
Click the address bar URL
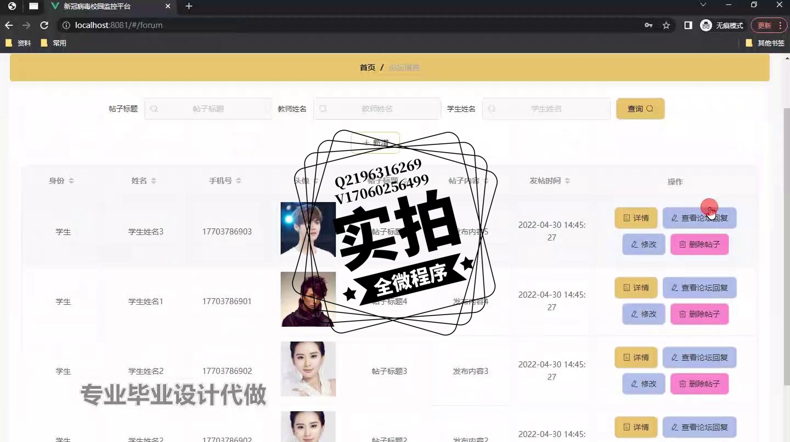119,25
